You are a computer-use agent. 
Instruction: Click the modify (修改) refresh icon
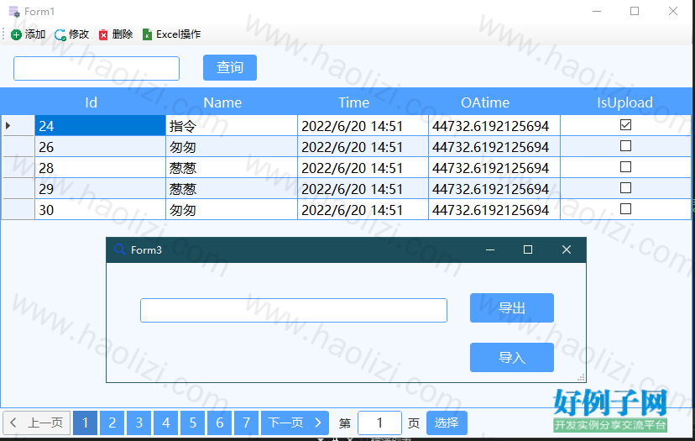60,34
